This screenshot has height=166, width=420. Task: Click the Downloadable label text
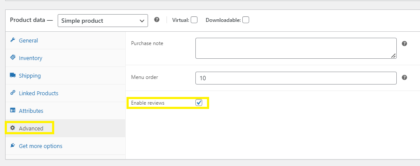[223, 20]
